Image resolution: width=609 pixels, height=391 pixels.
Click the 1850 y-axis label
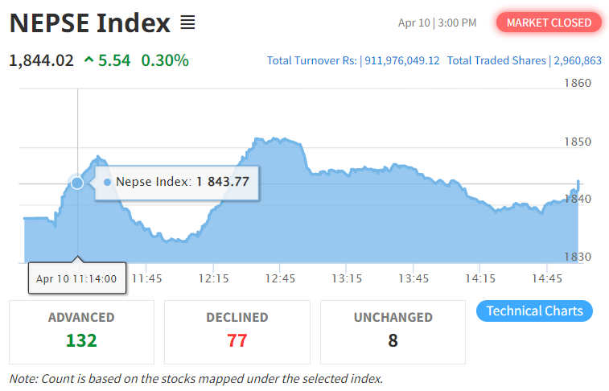pyautogui.click(x=576, y=142)
